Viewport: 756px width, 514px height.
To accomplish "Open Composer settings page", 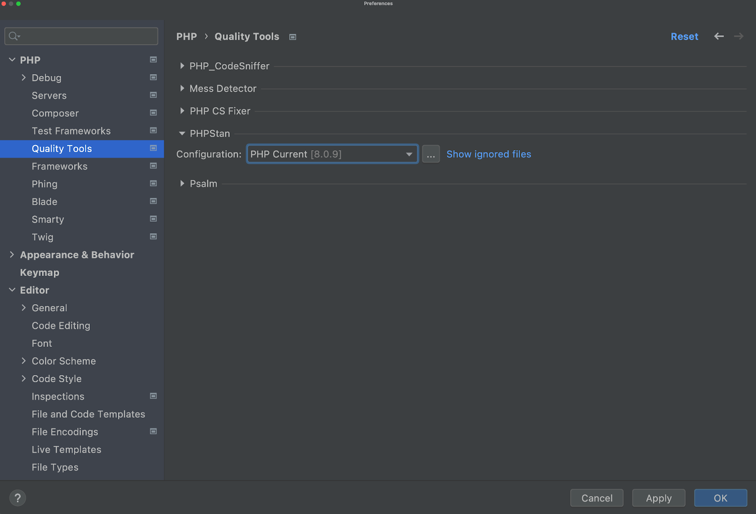I will pyautogui.click(x=55, y=113).
